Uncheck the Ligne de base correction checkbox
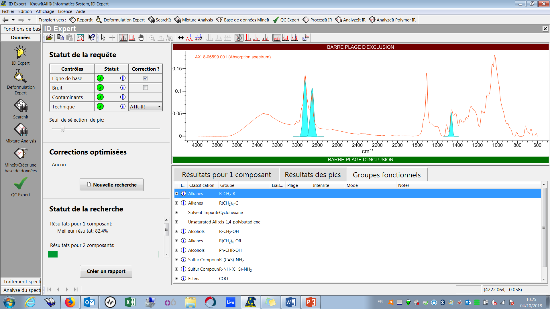Image resolution: width=550 pixels, height=309 pixels. [x=146, y=78]
